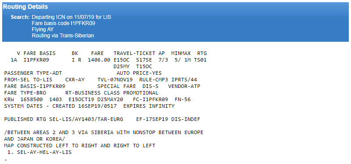Click routing line SEL-AY-HEL-AY-LIS
This screenshot has width=351, height=164.
tap(44, 152)
